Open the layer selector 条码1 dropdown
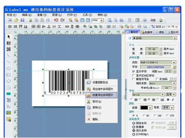185x138 pixels. point(175,38)
